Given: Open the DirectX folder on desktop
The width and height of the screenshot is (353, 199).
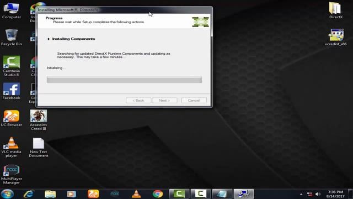Looking at the screenshot, I should [x=336, y=11].
